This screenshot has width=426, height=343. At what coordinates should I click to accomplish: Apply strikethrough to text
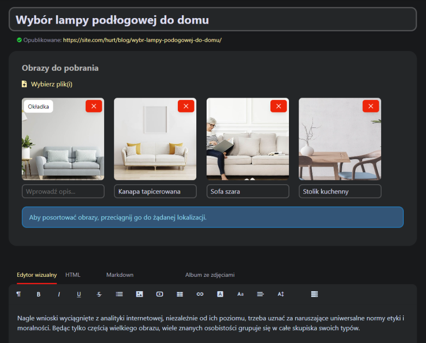(x=99, y=294)
